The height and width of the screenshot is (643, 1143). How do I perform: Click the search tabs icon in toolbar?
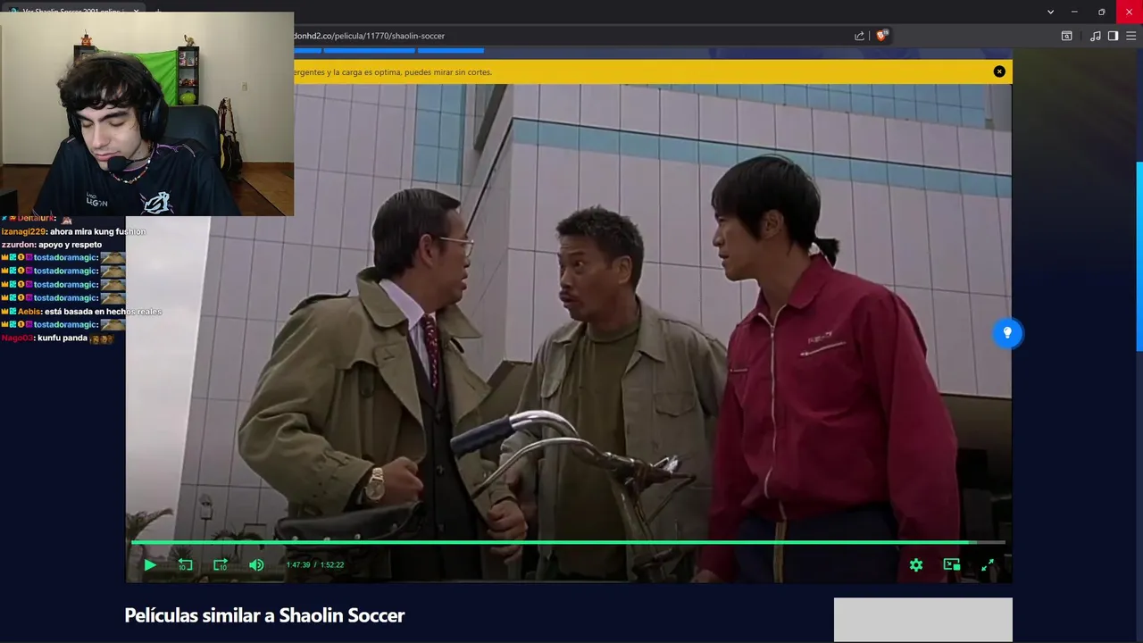(x=1067, y=36)
